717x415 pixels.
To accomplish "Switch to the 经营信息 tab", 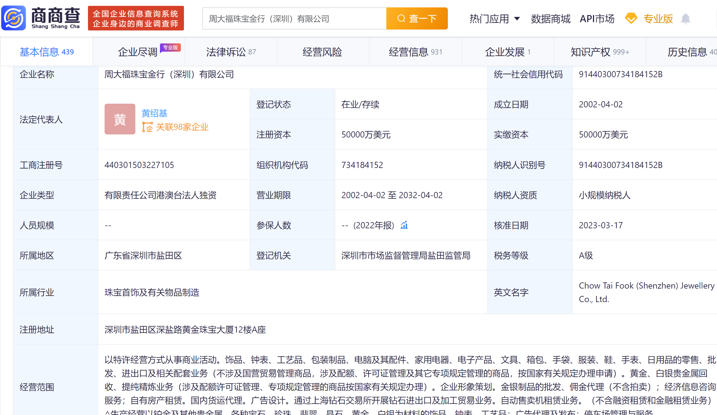I will pos(415,52).
